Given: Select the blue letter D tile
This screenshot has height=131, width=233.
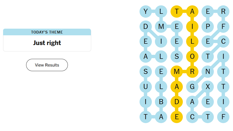Looking at the screenshot, I should point(146,26).
